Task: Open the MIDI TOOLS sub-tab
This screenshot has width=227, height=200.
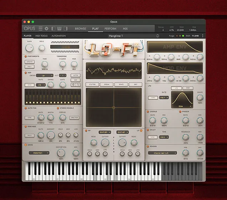Action: click(41, 36)
